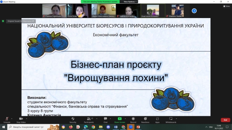Open the taskbar clock and date
This screenshot has width=232, height=130.
[x=219, y=127]
